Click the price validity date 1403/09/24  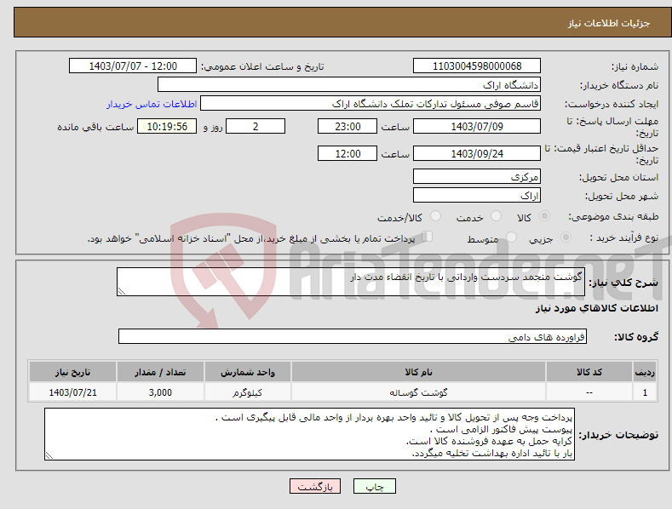pyautogui.click(x=477, y=153)
